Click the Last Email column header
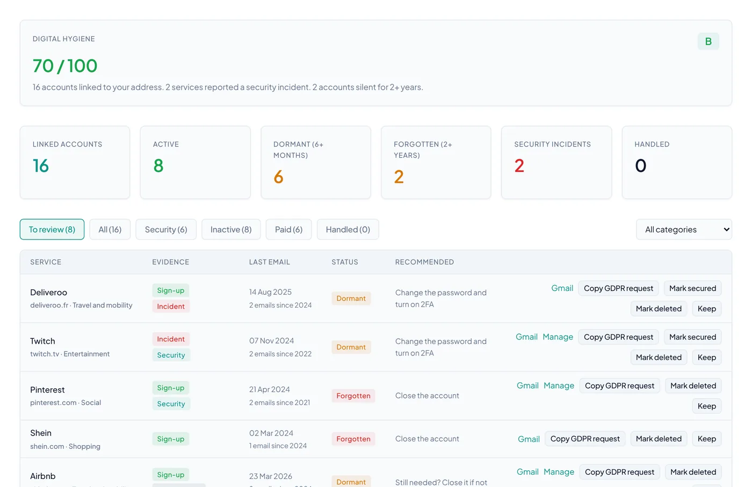 coord(270,262)
